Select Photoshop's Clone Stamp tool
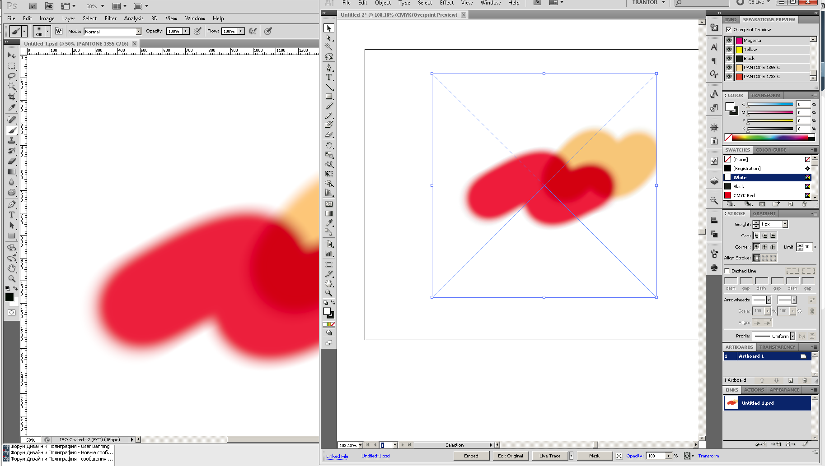825x466 pixels. (12, 140)
